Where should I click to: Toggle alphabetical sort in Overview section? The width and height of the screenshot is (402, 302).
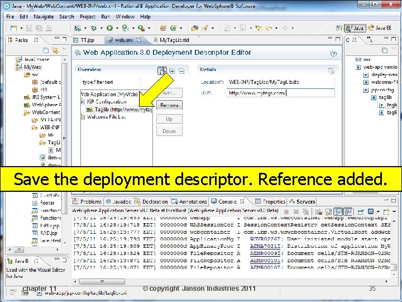(162, 71)
